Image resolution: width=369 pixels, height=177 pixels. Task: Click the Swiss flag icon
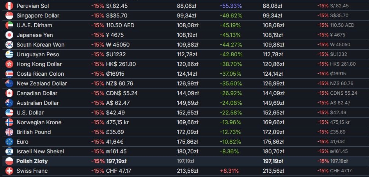(10, 171)
